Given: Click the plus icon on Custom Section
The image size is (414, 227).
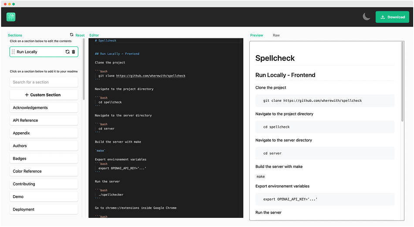Looking at the screenshot, I should (x=27, y=95).
